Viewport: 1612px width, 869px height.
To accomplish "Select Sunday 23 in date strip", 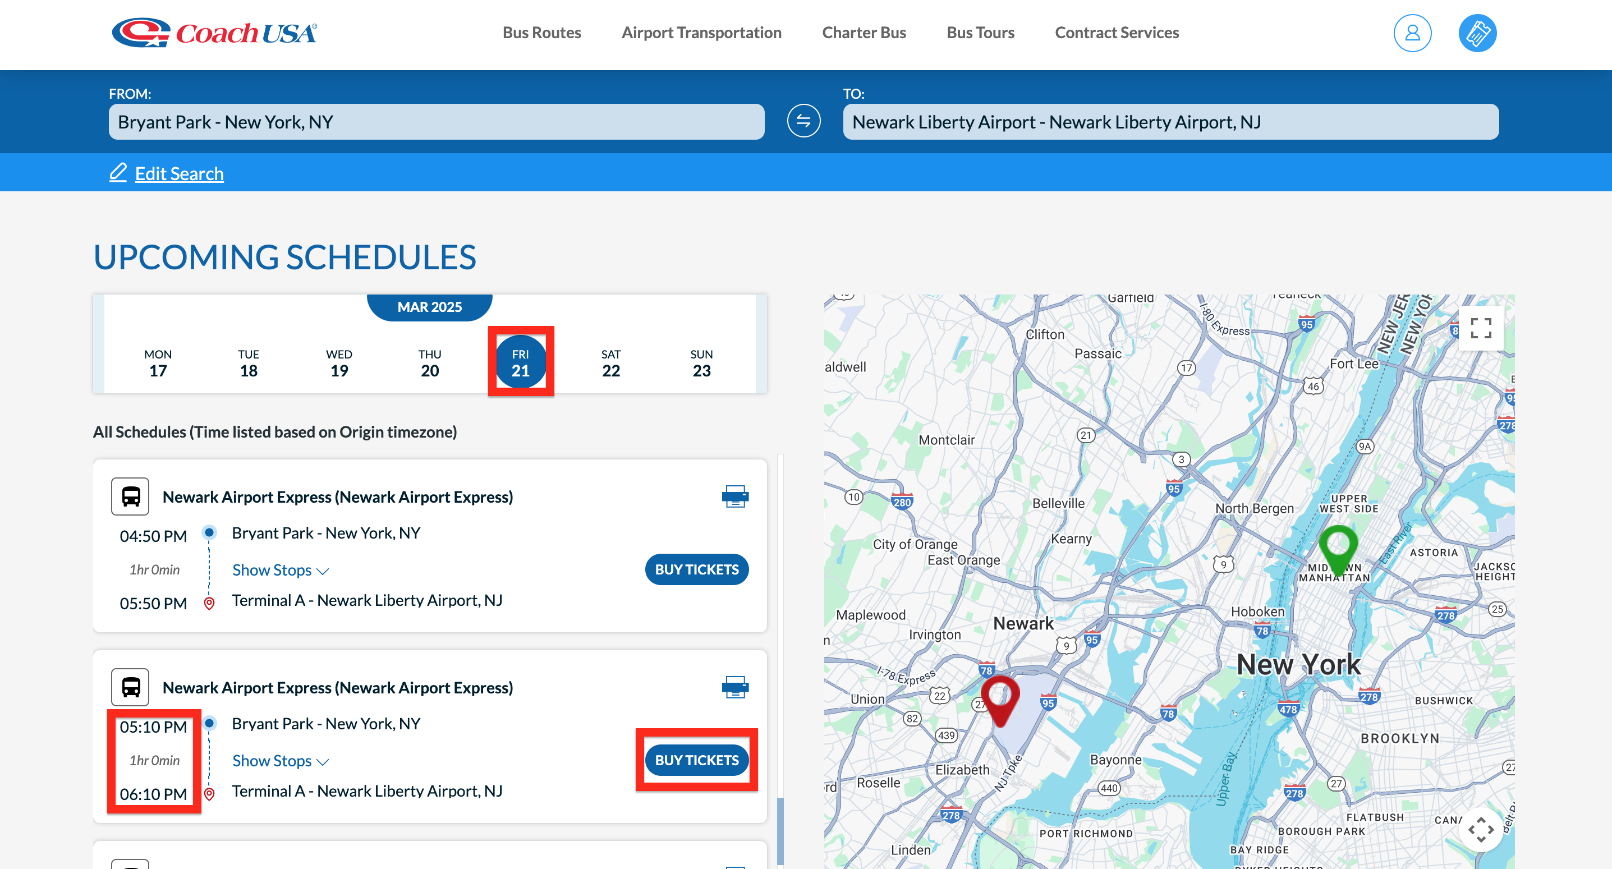I will pyautogui.click(x=701, y=363).
